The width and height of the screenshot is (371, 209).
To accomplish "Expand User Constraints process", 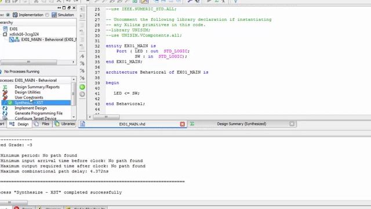I will click(29, 98).
